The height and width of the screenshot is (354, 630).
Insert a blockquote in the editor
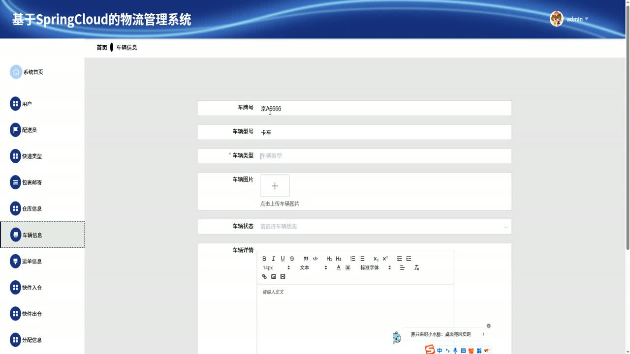(x=306, y=259)
